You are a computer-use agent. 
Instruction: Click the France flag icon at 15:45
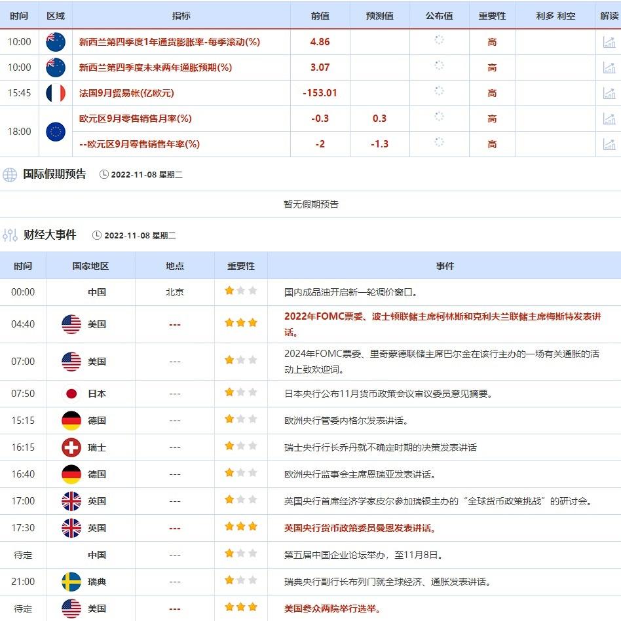[x=56, y=93]
